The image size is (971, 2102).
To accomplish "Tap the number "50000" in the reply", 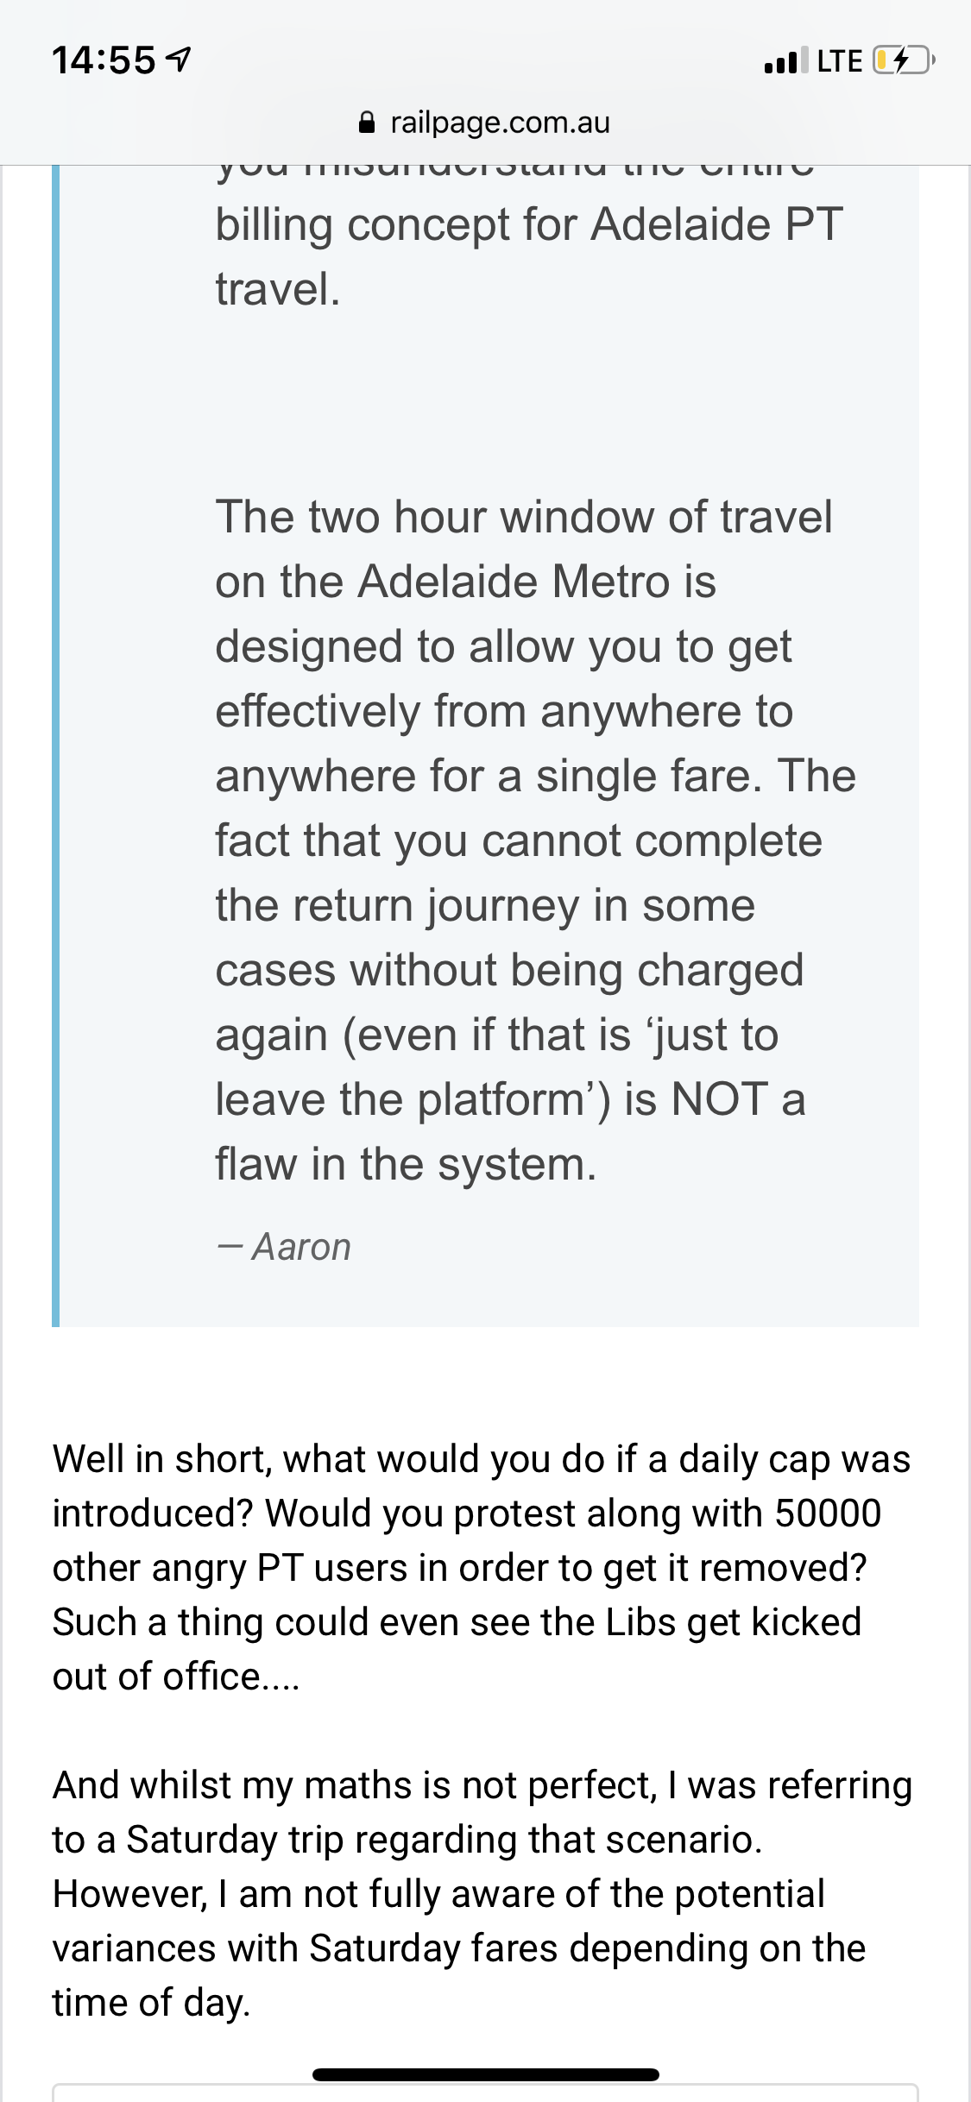I will click(x=828, y=1514).
